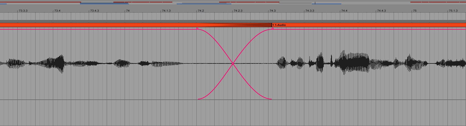Image resolution: width=466 pixels, height=126 pixels.
Task: Click the 73.4.3 ruler marker
Action: click(95, 11)
